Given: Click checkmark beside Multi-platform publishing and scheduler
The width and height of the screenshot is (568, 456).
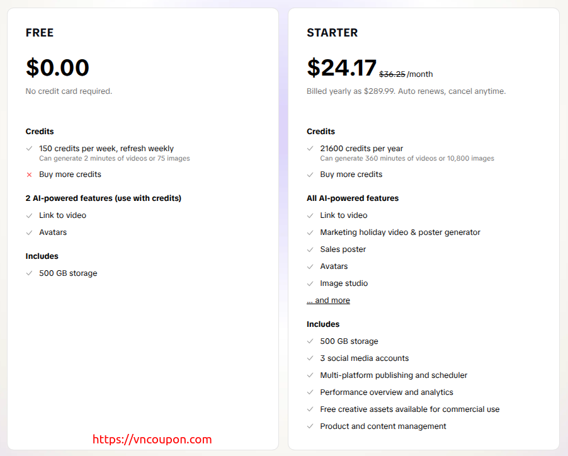Looking at the screenshot, I should [x=310, y=375].
